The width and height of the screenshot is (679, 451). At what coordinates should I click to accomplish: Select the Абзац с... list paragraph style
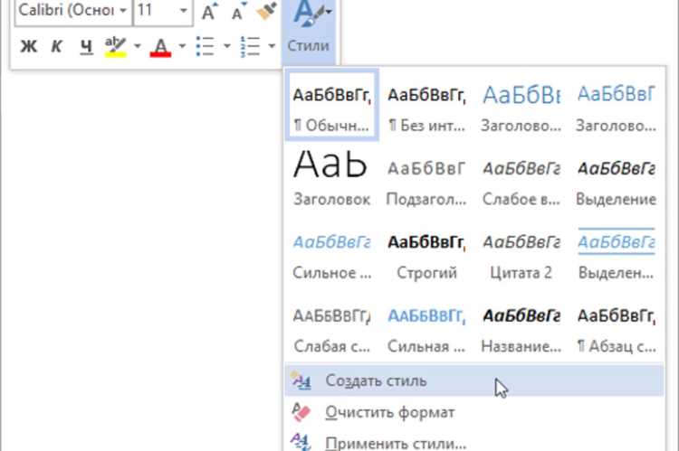click(x=617, y=327)
